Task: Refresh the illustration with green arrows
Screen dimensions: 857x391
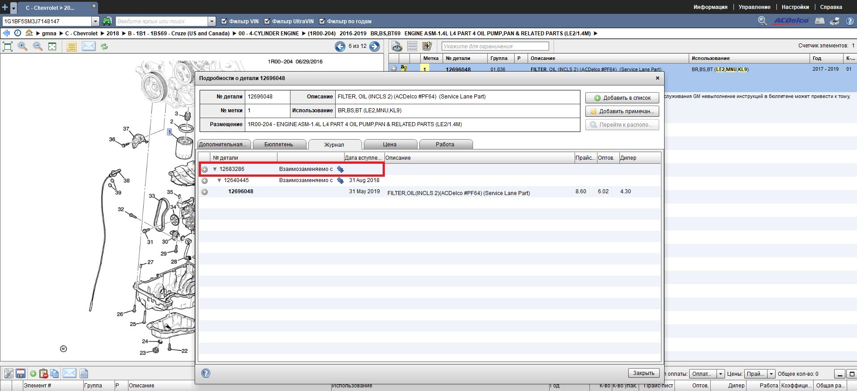Action: click(x=104, y=46)
